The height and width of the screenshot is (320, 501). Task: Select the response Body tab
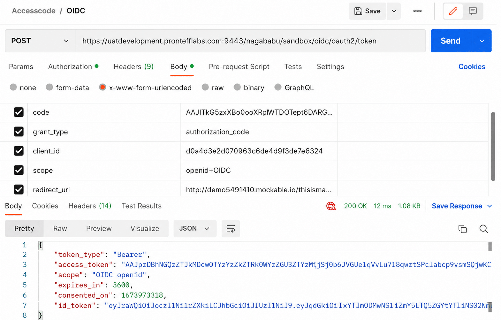click(13, 206)
